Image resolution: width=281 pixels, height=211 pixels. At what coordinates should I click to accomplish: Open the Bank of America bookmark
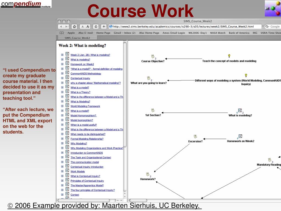[239, 33]
